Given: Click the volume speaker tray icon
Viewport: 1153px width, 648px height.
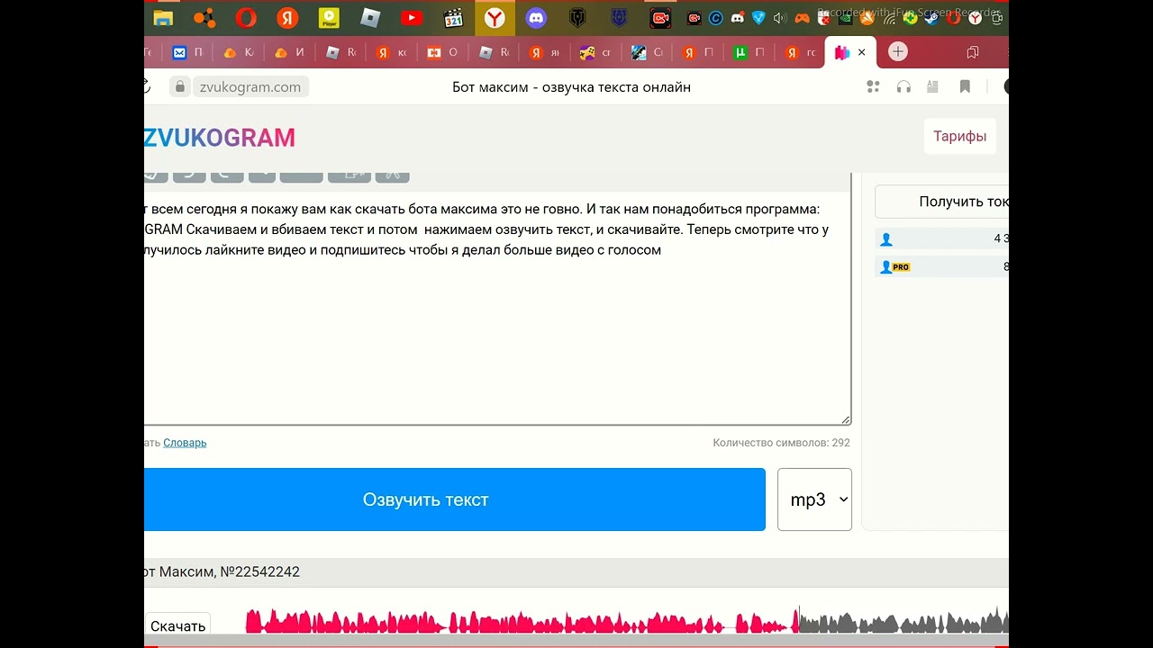Looking at the screenshot, I should [x=779, y=17].
